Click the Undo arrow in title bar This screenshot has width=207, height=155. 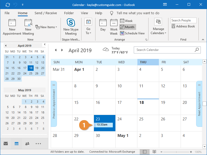15,5
